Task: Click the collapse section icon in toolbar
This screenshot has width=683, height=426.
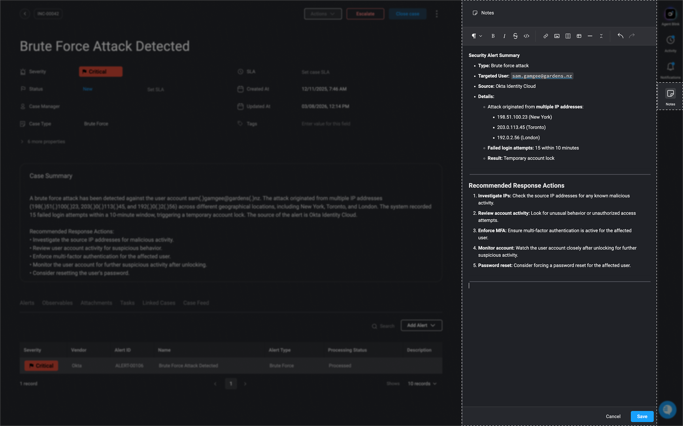Action: click(x=601, y=36)
